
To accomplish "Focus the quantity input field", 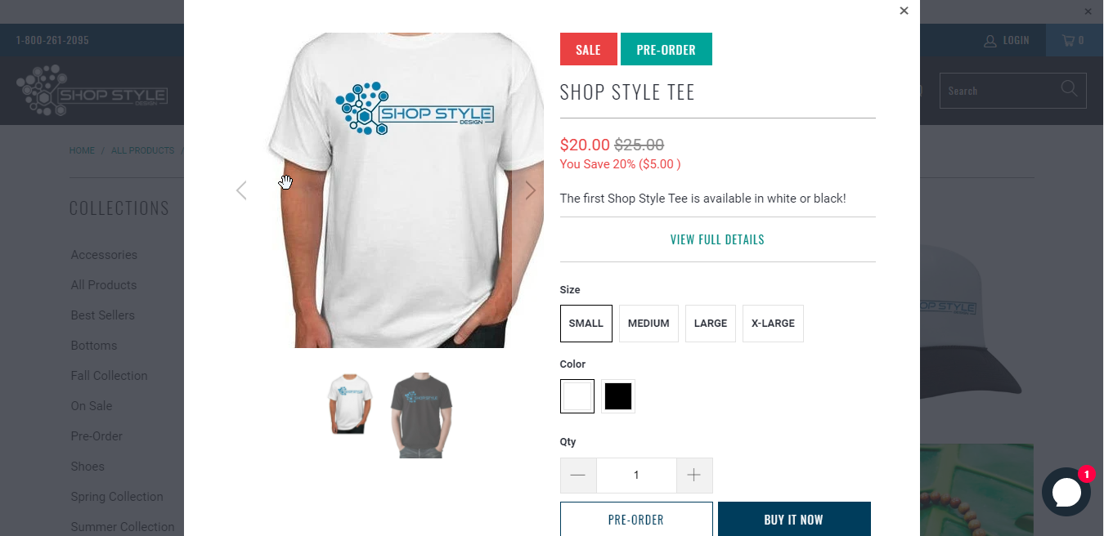I will pyautogui.click(x=636, y=475).
